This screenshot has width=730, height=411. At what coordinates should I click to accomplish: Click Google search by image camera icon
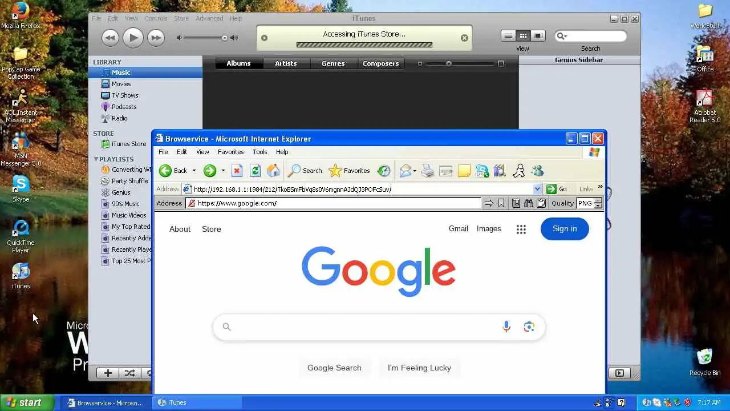point(529,327)
